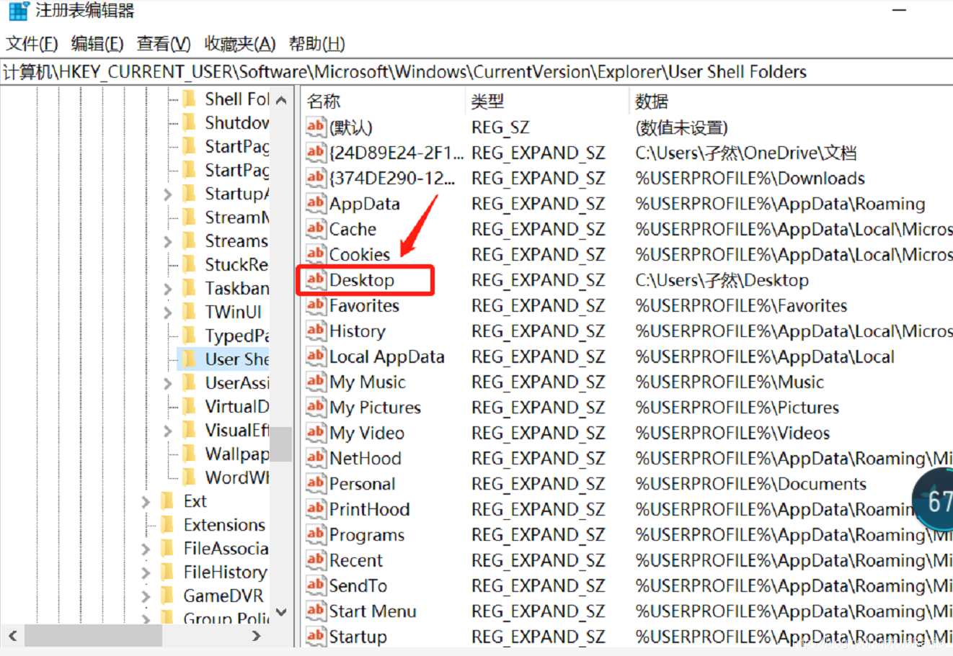Click the tree vertical scrollbar thumb

click(281, 444)
